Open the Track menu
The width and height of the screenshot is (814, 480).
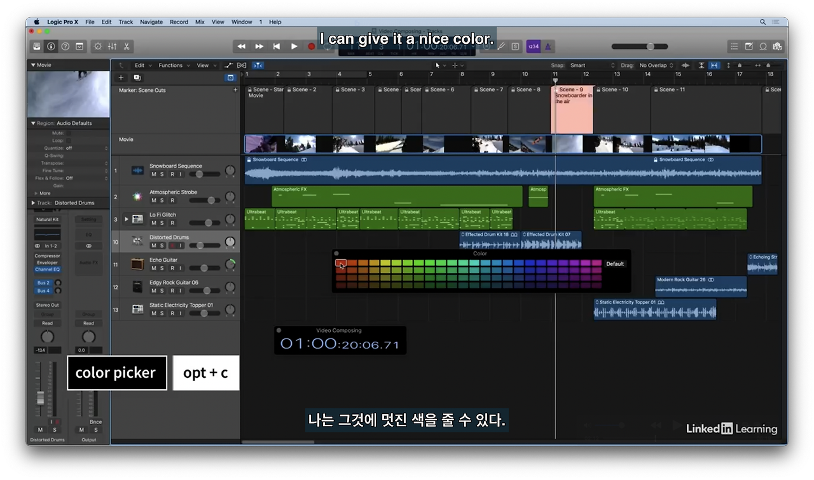(x=126, y=22)
